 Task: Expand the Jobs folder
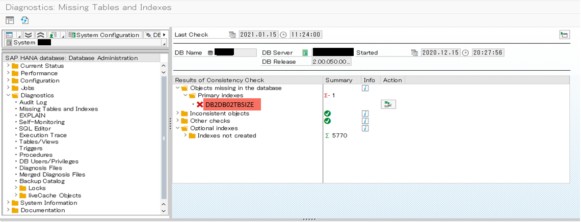(8, 88)
